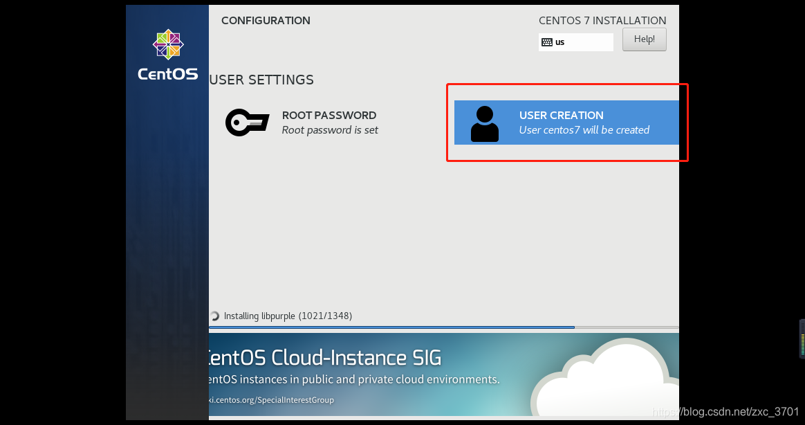This screenshot has height=425, width=805.
Task: Click the 'Root password is set' text
Action: (x=330, y=130)
